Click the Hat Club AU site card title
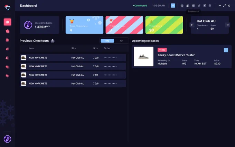Viewport: 235px width, 147px height. [206, 21]
